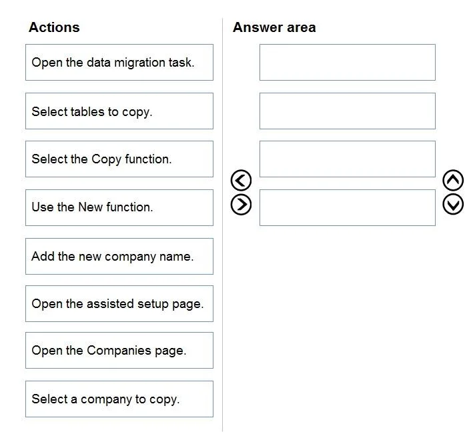Viewport: 473px width, 448px height.
Task: Click the move-up arrow icon
Action: [x=453, y=180]
